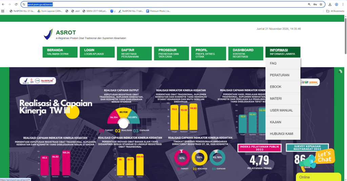The height and width of the screenshot is (181, 347).
Task: Click the ASROT logo icon
Action: 48,34
